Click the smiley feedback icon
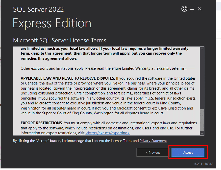 [184, 9]
